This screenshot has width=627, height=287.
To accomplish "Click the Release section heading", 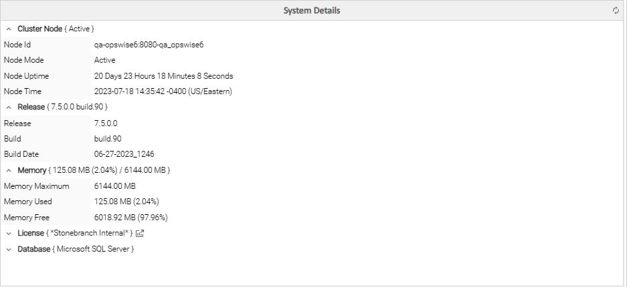I will tap(31, 107).
